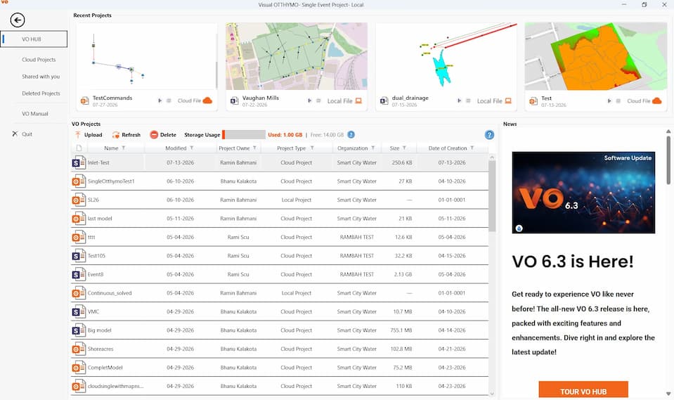Open the Organization column filter

pos(373,148)
